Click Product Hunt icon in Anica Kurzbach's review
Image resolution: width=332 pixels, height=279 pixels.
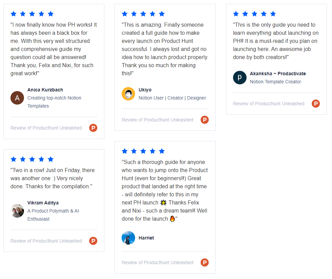tap(93, 128)
